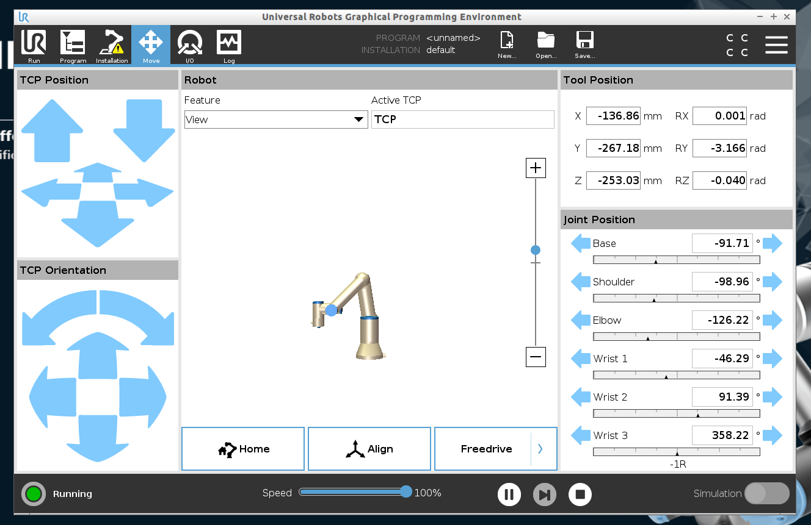Move TCP up with the up arrow
This screenshot has width=811, height=525.
point(52,130)
